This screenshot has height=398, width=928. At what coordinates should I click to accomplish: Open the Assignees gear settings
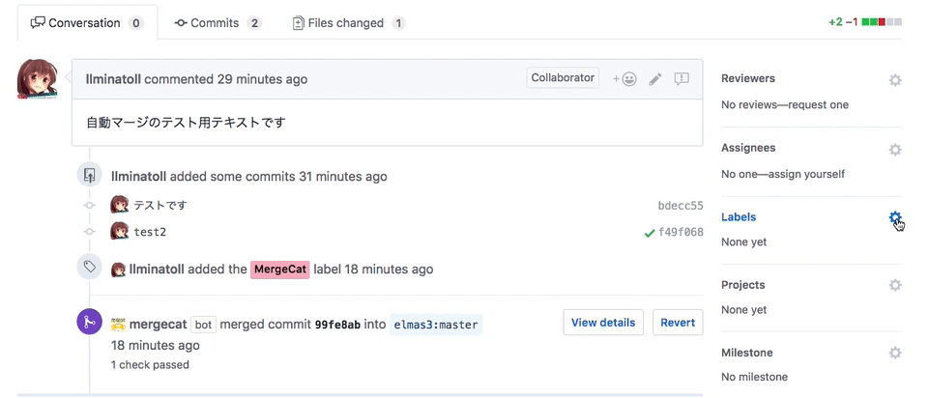(895, 150)
